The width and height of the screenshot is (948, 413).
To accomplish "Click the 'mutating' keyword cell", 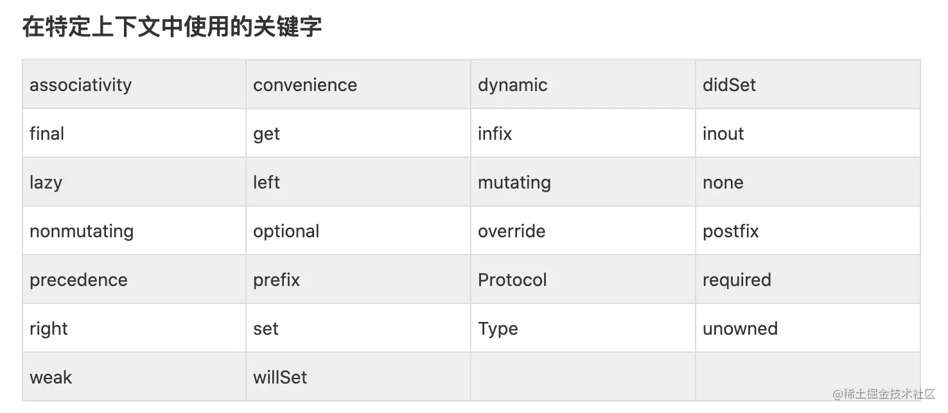I will [583, 182].
